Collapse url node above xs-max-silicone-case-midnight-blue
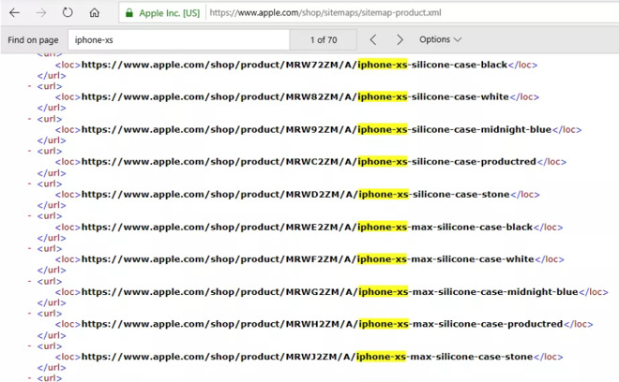 (30, 281)
